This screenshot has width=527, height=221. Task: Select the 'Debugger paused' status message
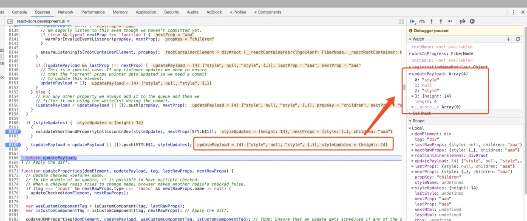431,31
